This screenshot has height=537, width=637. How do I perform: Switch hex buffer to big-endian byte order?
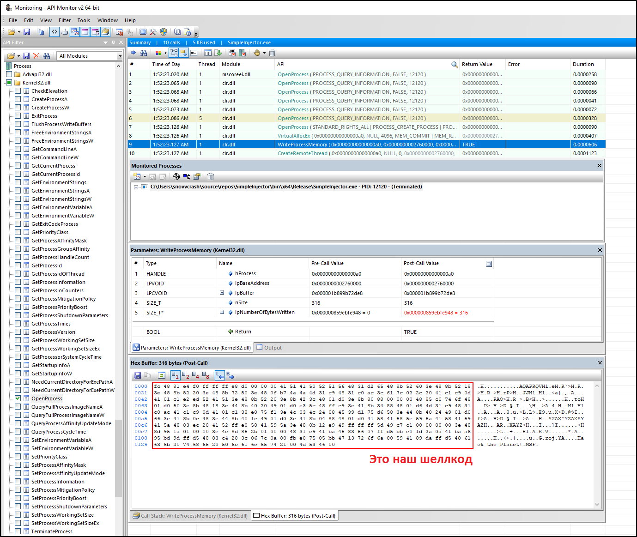point(230,375)
